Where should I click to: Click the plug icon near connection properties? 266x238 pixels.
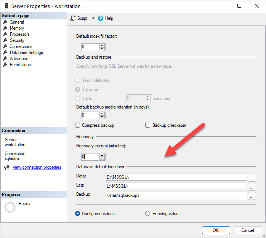pos(7,168)
